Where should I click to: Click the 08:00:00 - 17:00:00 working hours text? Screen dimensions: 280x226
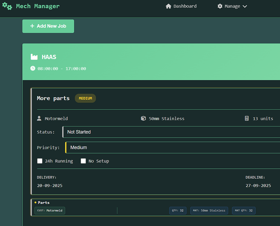62,69
